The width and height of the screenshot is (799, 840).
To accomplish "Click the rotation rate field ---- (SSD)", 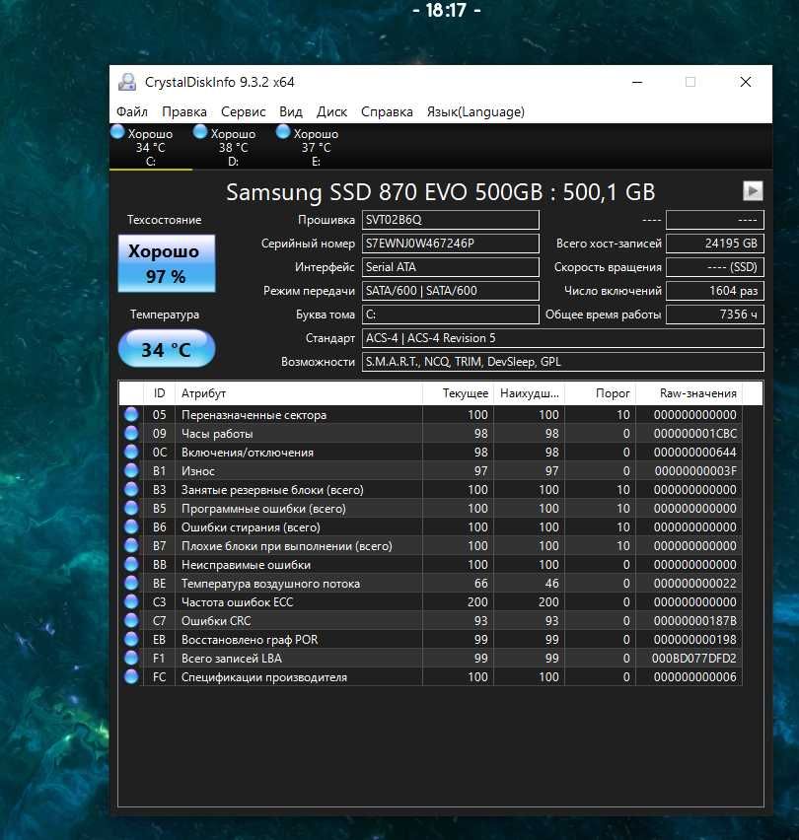I will pos(715,267).
